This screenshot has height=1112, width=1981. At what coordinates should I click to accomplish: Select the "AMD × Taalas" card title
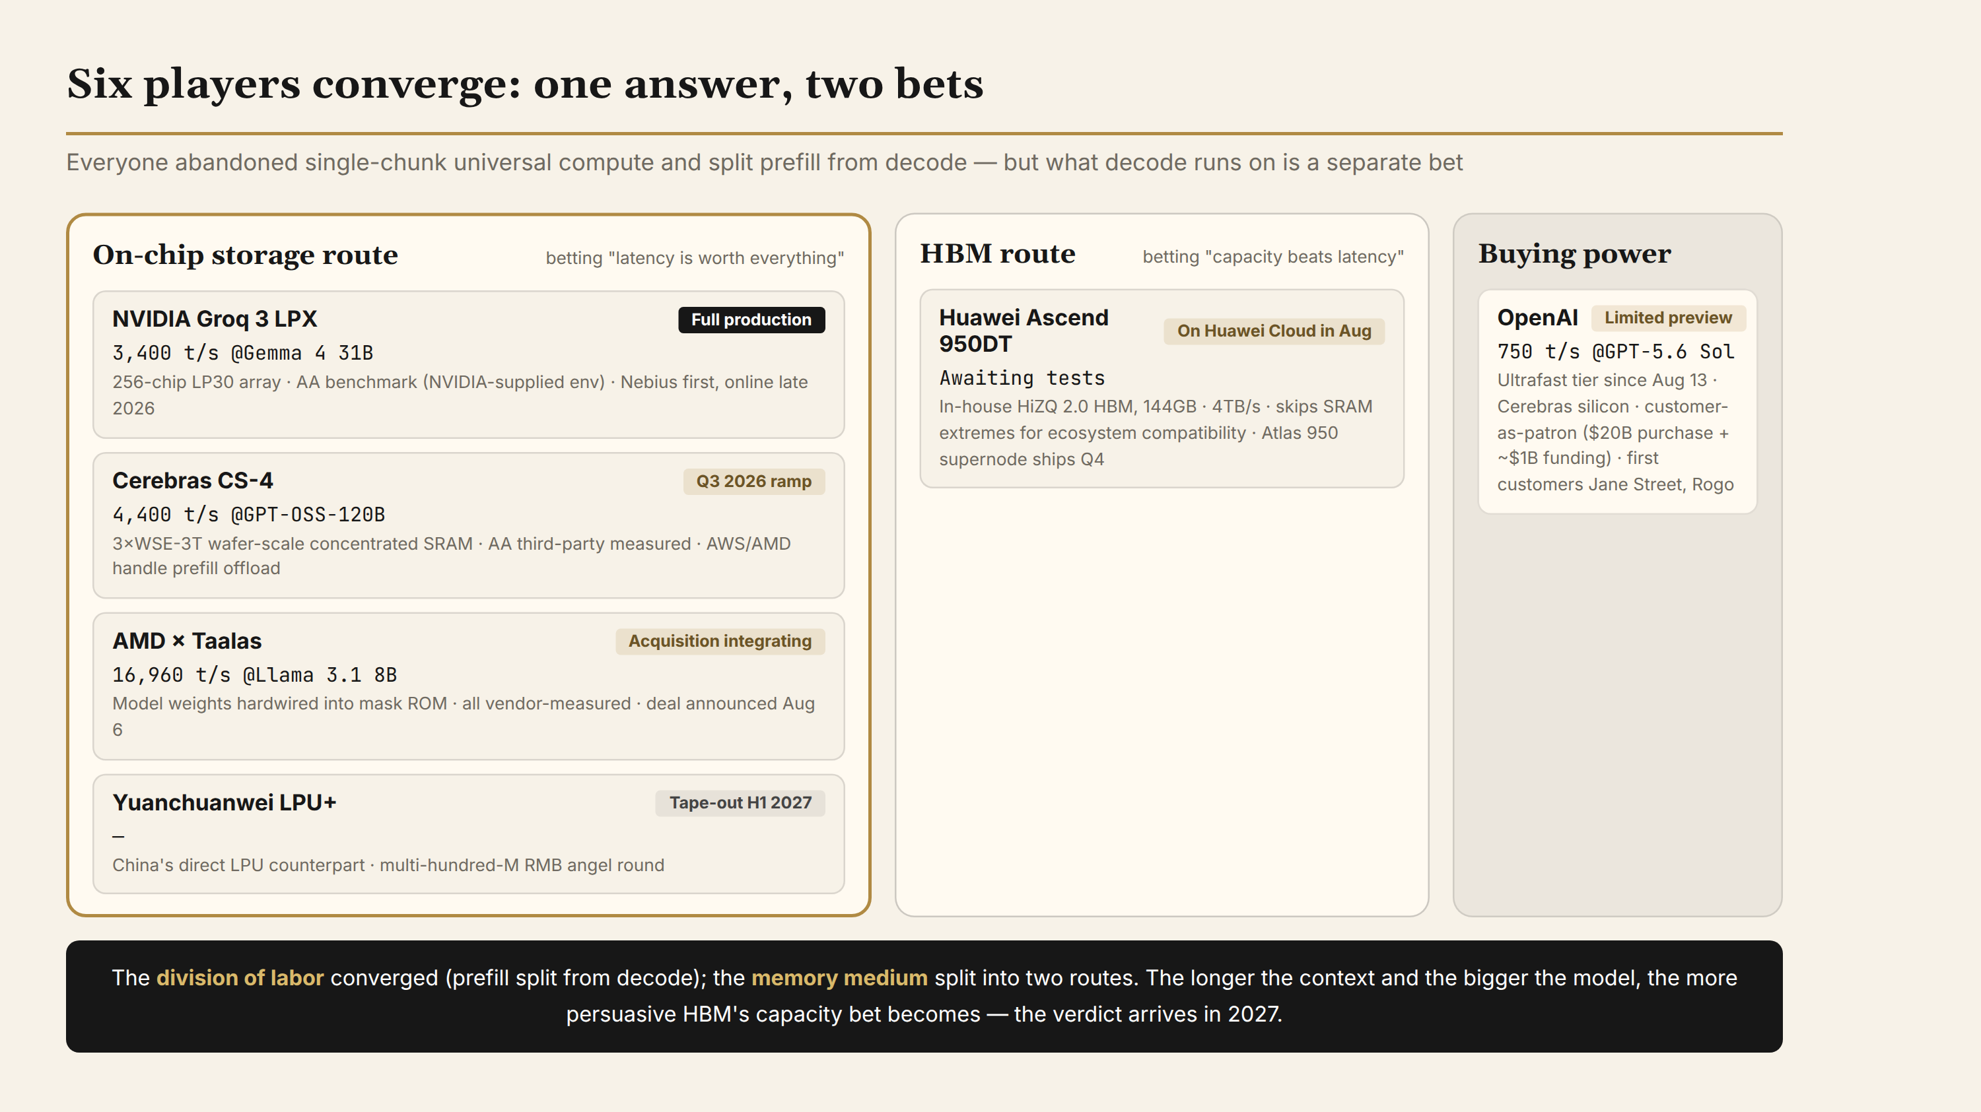click(187, 641)
